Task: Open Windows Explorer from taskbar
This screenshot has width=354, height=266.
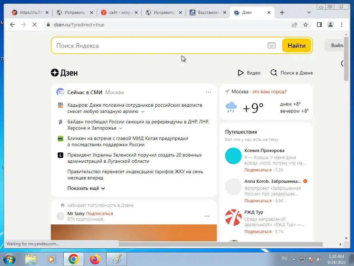Action: (31, 259)
